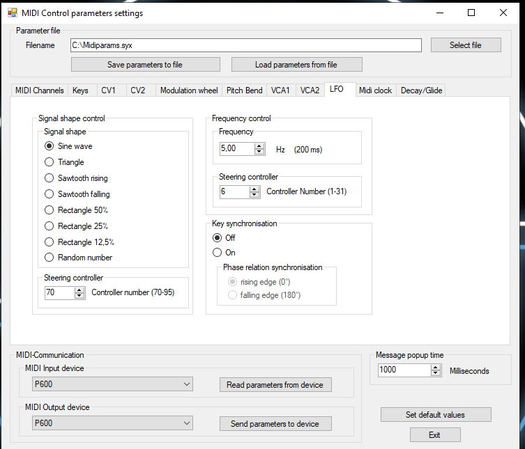Turn key synchronisation On
The height and width of the screenshot is (449, 525).
coord(224,253)
